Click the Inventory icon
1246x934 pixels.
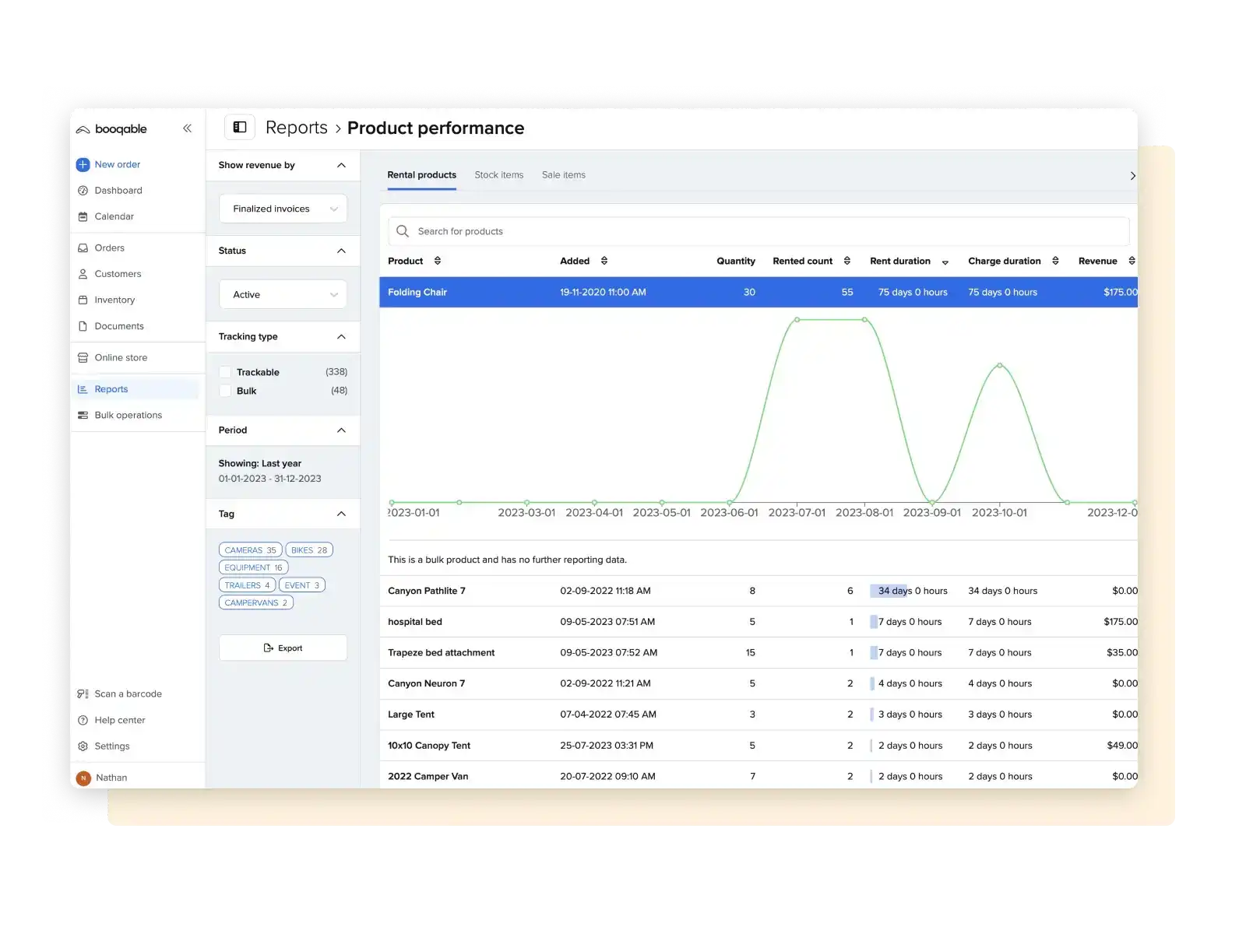(x=83, y=299)
